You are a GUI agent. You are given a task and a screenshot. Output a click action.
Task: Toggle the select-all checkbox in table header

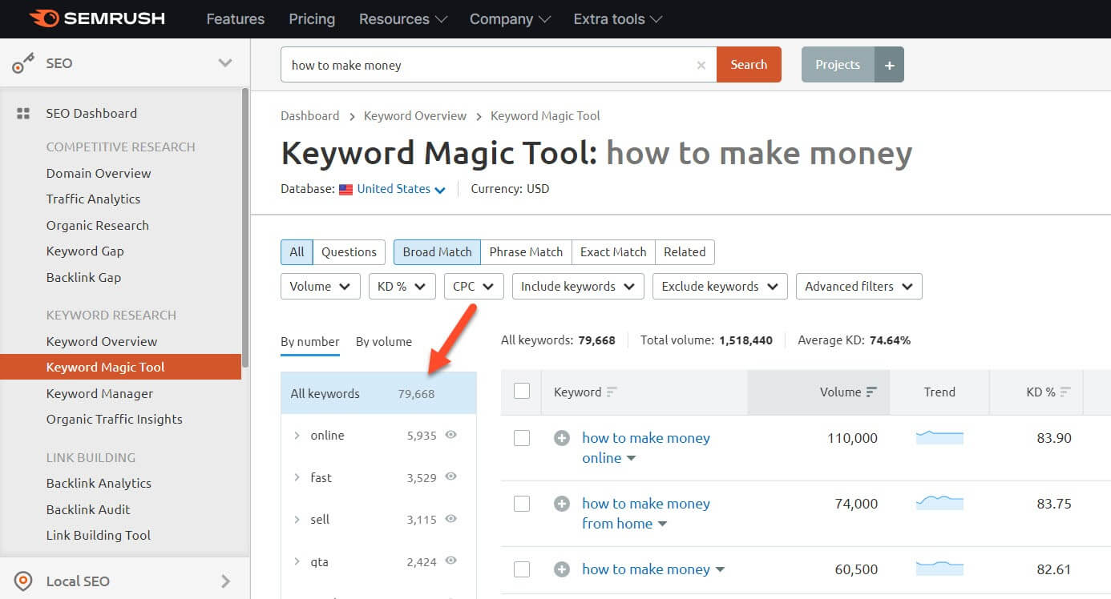[x=522, y=392]
